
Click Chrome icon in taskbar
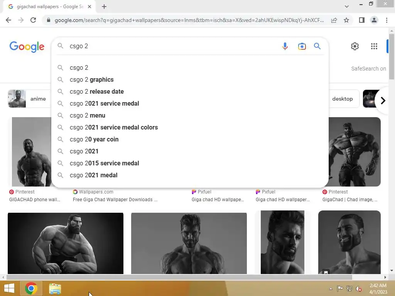click(31, 288)
